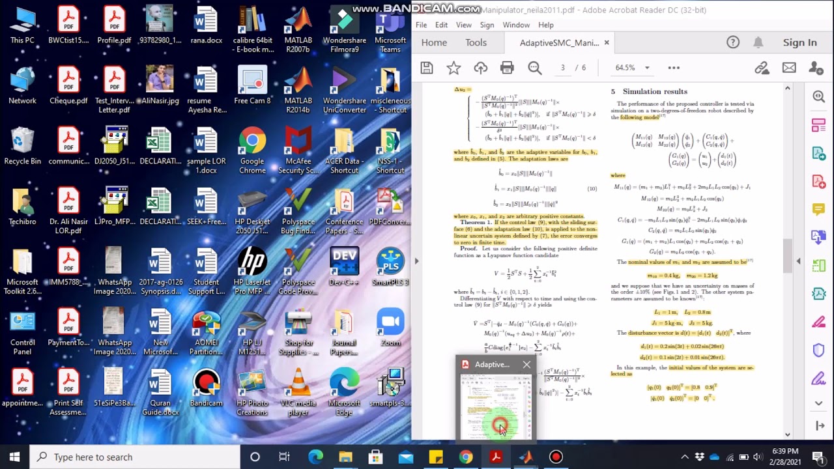This screenshot has height=469, width=834.
Task: Close the Adaptive... taskbar preview
Action: pyautogui.click(x=526, y=365)
